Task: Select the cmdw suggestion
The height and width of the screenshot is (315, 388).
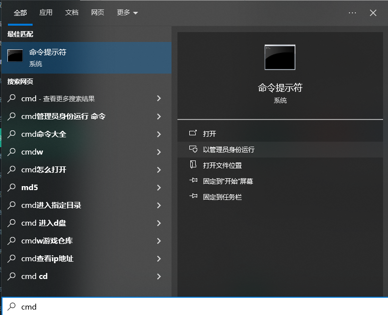Action: click(x=86, y=152)
